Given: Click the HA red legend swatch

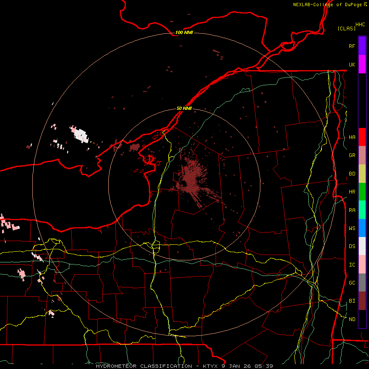Looking at the screenshot, I should pos(362,137).
